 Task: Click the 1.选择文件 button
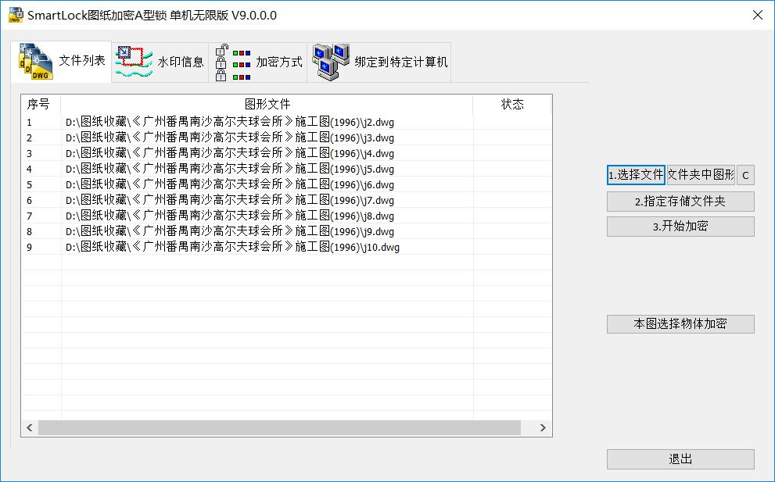point(634,175)
